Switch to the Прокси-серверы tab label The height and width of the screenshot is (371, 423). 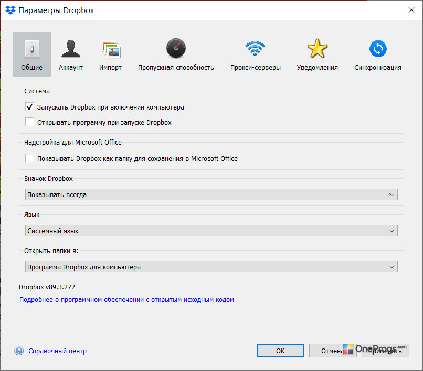coord(255,68)
